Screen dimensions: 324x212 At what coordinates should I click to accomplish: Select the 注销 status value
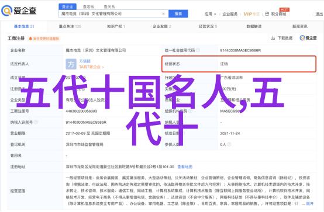224,64
